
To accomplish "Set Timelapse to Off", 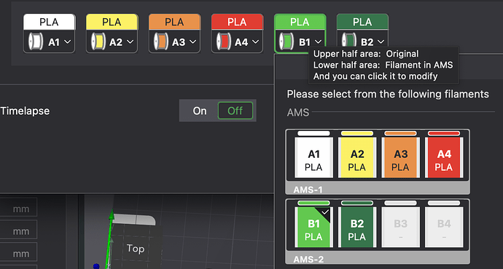I will (235, 111).
